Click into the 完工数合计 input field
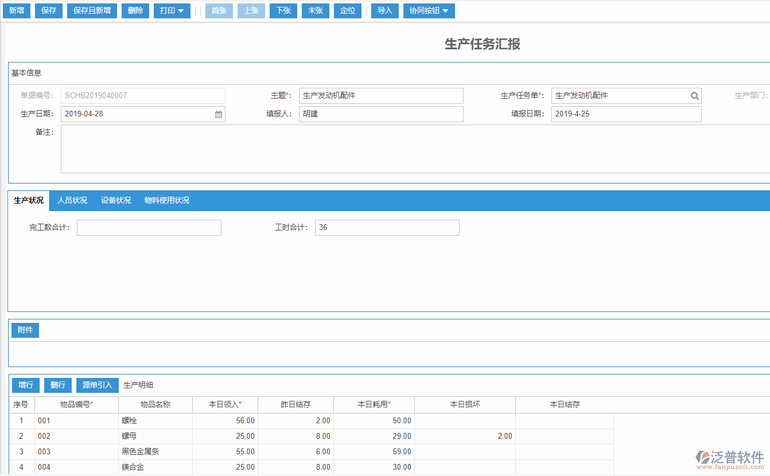The width and height of the screenshot is (770, 476). coord(149,228)
